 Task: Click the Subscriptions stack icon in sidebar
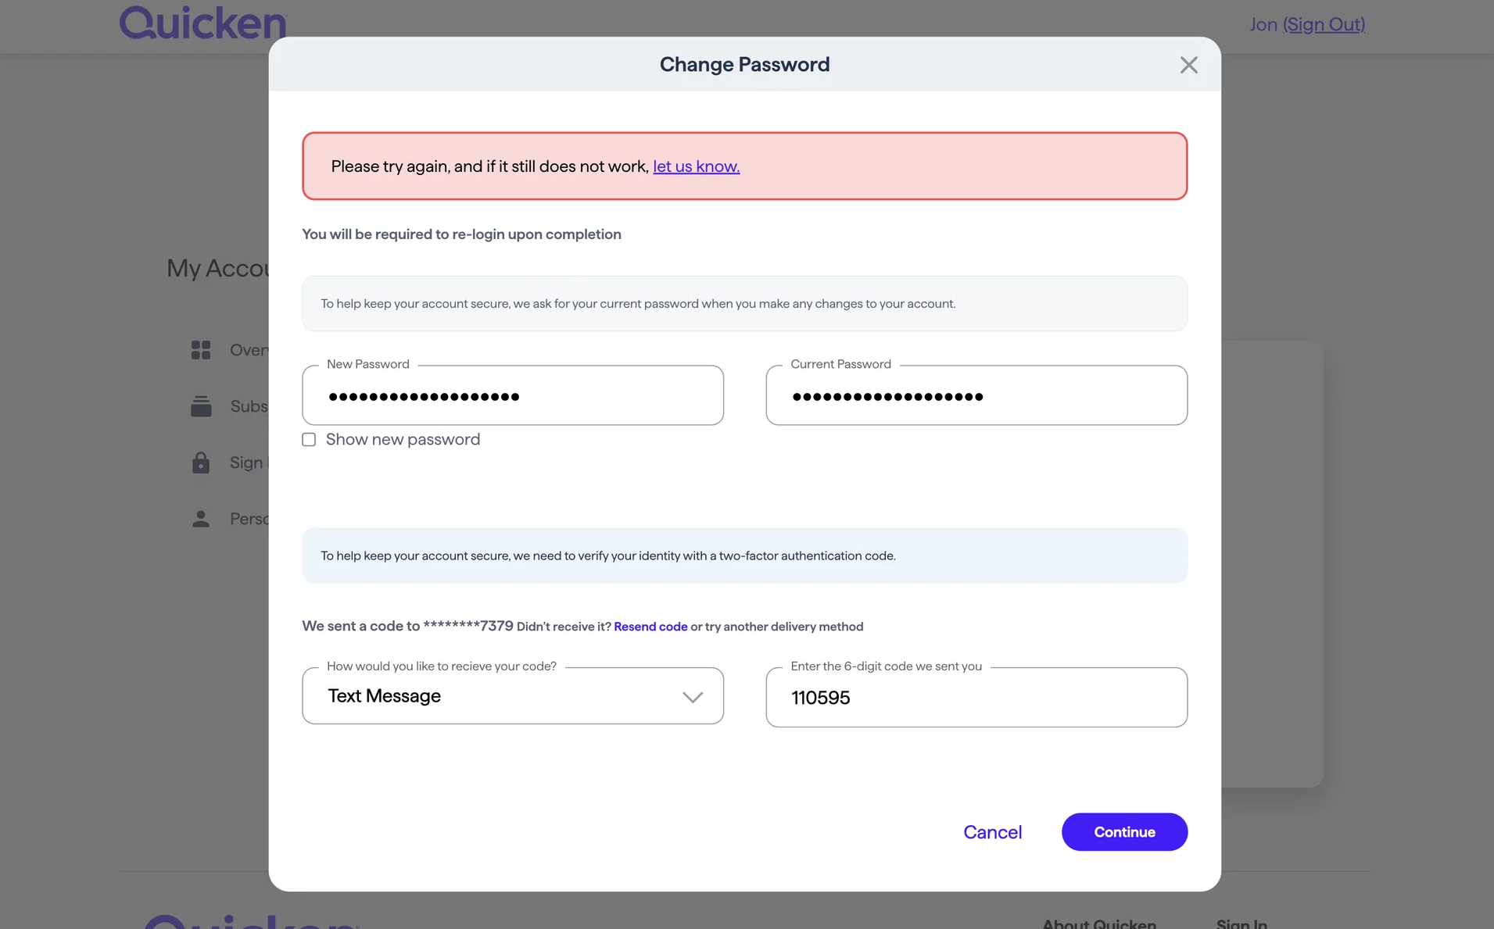pyautogui.click(x=201, y=406)
